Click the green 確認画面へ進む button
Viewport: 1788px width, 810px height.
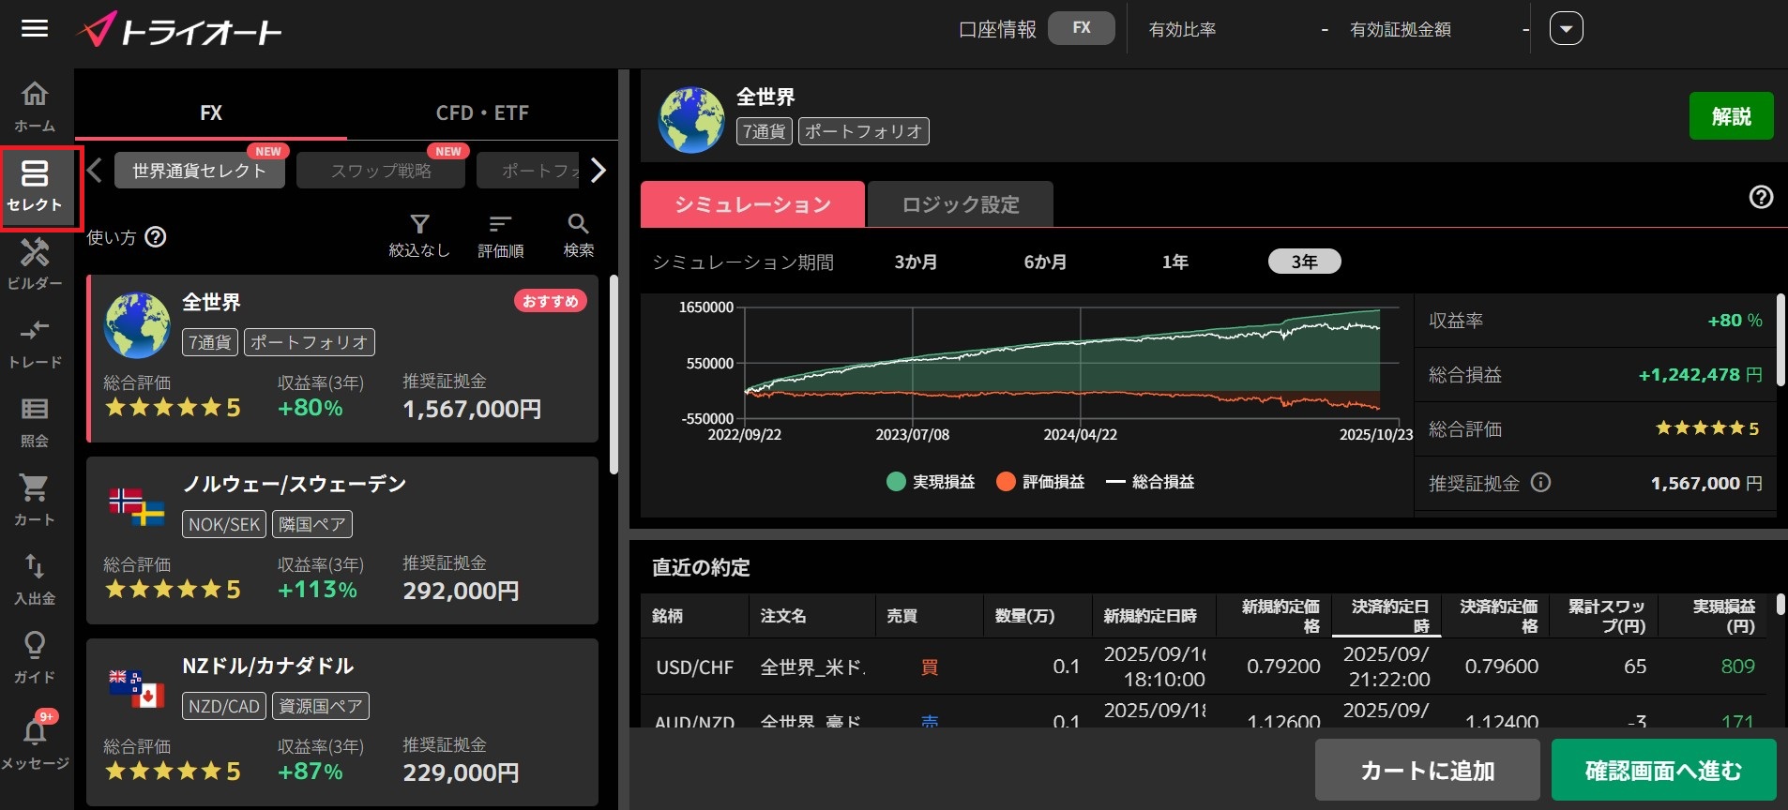click(1663, 770)
